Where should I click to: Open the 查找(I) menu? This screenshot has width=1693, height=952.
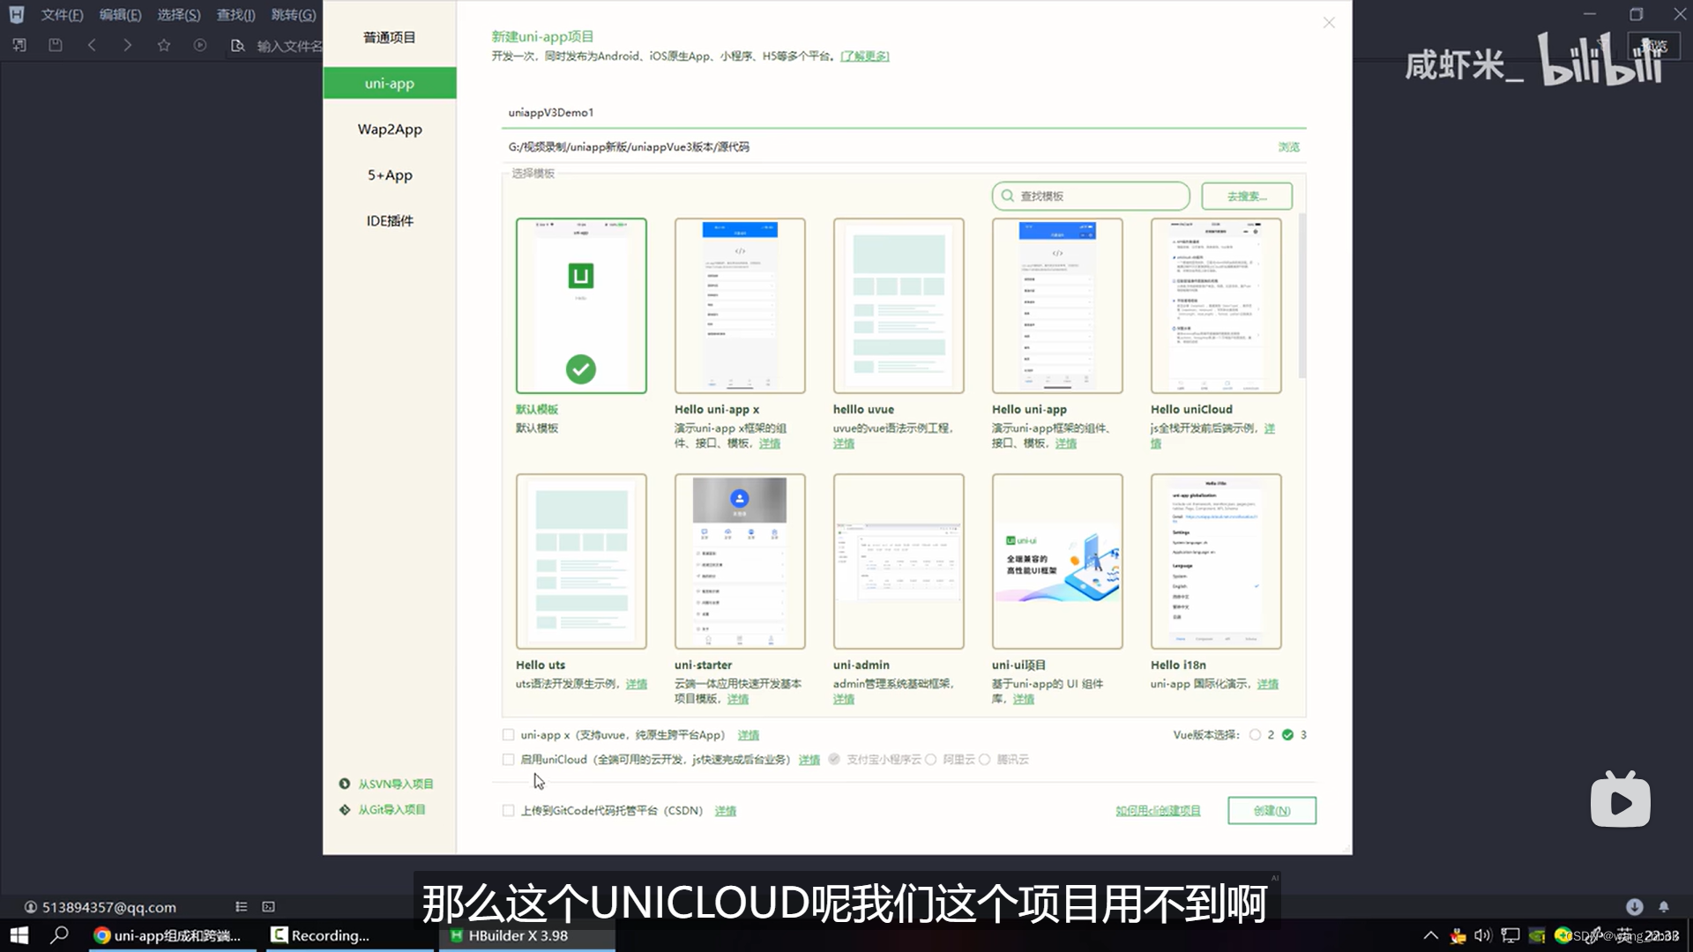[x=235, y=15]
